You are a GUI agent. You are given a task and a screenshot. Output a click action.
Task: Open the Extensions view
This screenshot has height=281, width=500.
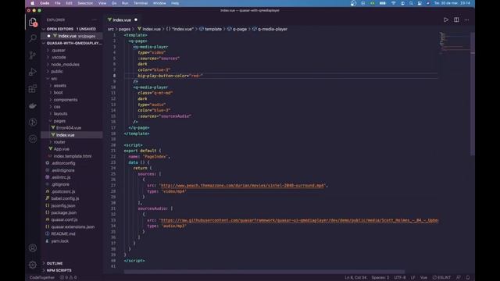tap(33, 88)
